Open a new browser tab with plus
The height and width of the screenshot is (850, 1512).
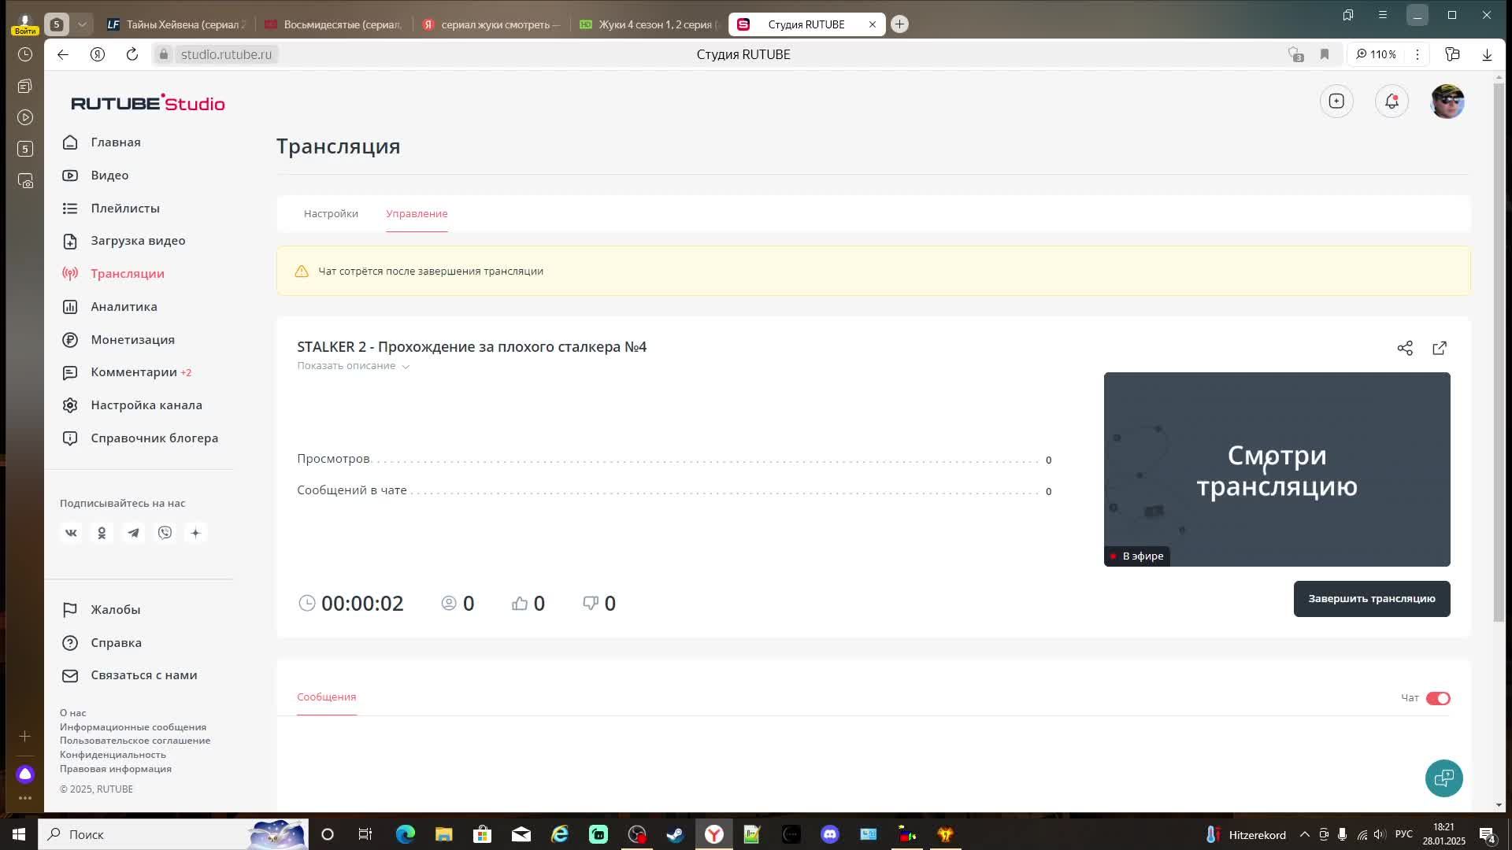click(899, 24)
